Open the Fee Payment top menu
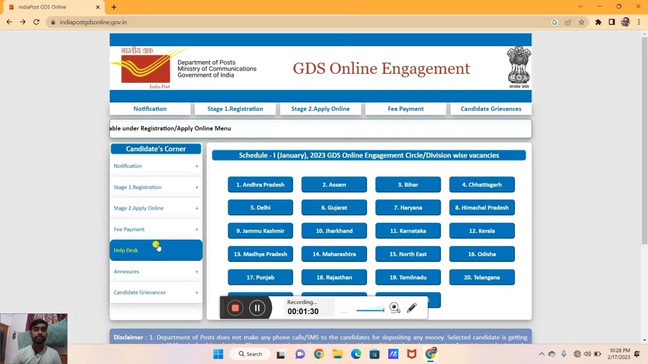This screenshot has width=648, height=364. [406, 109]
